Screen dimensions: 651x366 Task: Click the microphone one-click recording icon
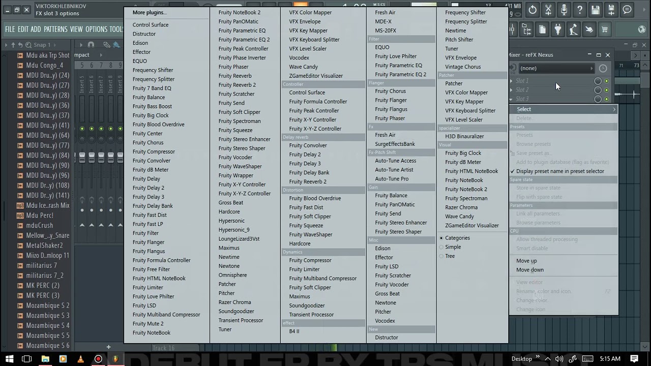pos(564,10)
